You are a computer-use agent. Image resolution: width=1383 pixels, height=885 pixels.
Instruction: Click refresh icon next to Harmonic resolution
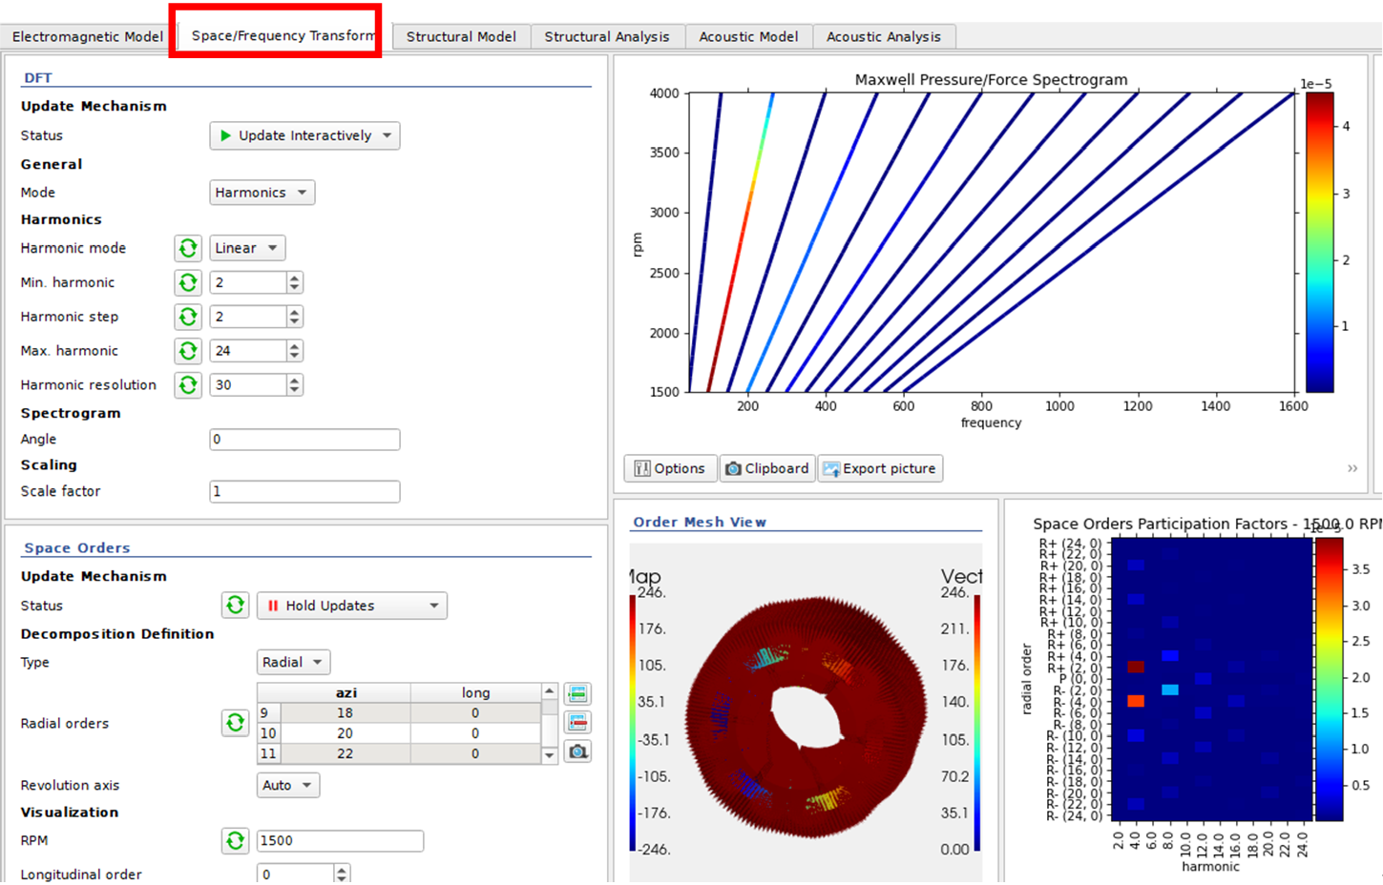point(188,385)
